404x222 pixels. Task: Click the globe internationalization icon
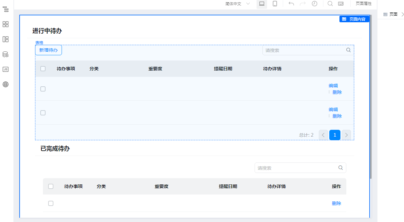coord(6,84)
